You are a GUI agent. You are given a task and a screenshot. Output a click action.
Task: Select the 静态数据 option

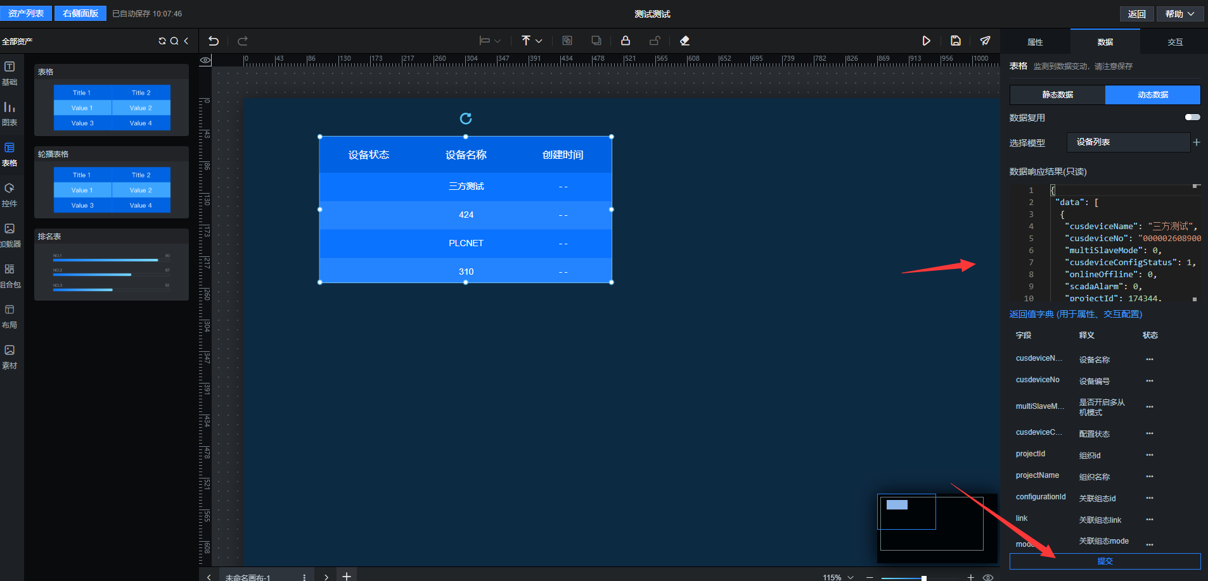(1057, 95)
